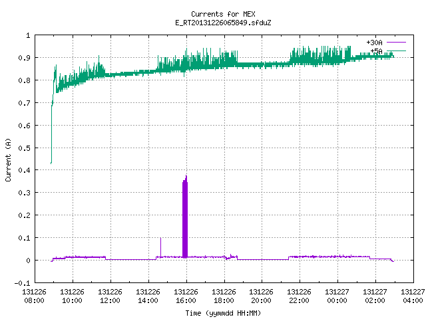
Task: Click the '+5A' legend label
Action: click(x=376, y=51)
